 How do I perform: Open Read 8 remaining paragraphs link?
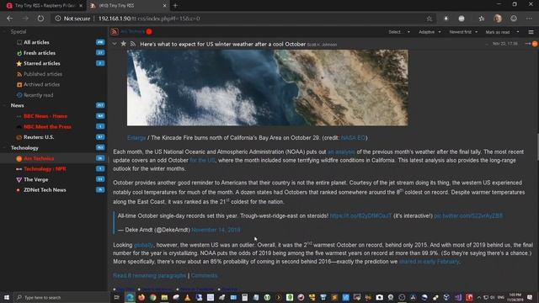point(150,275)
